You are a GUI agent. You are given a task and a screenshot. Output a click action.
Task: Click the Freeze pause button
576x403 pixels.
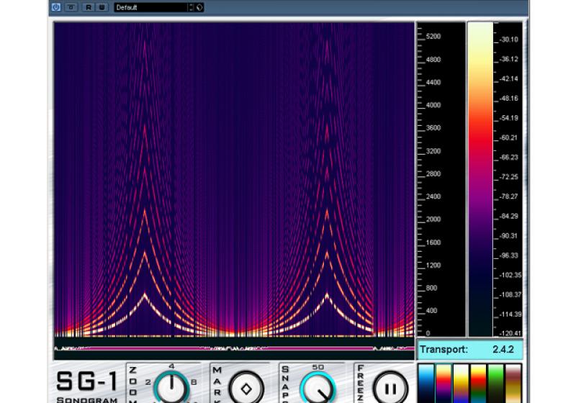point(392,388)
